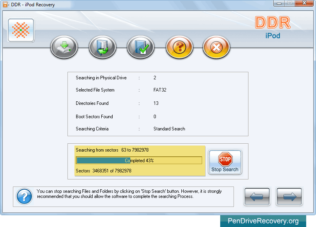The width and height of the screenshot is (316, 227).
Task: Click the book with curved green arrow icon
Action: [102, 47]
